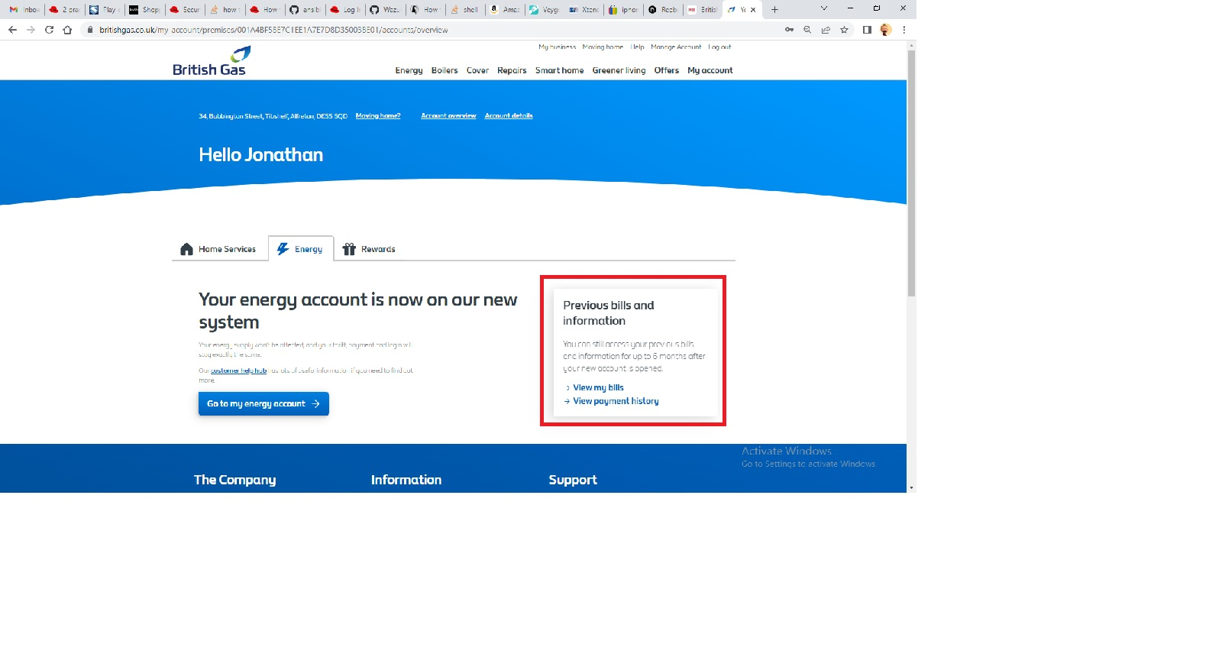Click the zoom magnifier icon in address bar
This screenshot has height=657, width=1222.
click(807, 30)
